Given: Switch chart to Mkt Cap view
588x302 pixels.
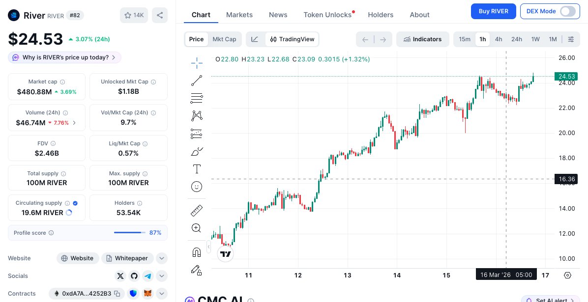Looking at the screenshot, I should (x=224, y=39).
